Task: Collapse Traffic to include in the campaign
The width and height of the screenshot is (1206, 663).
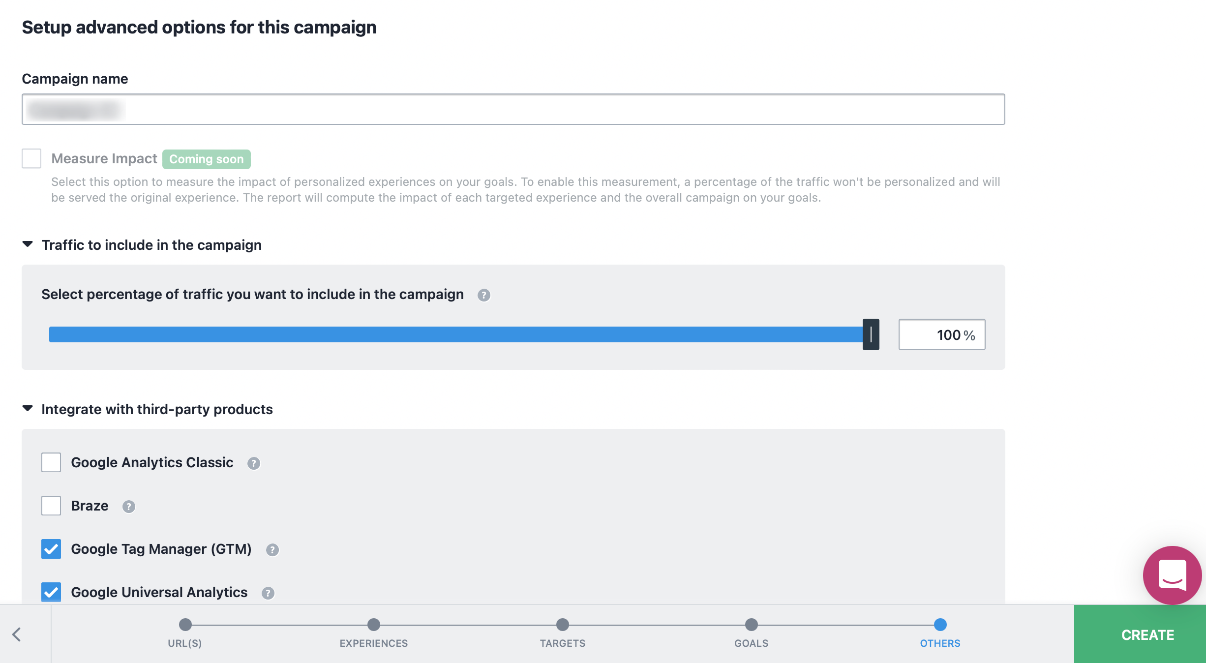Action: (x=28, y=244)
